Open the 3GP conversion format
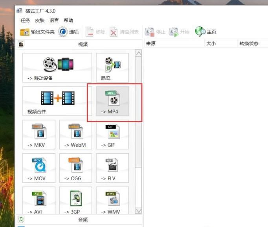 pos(75,201)
